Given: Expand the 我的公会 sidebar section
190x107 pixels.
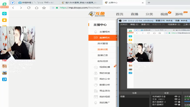Looking at the screenshot, I should [x=117, y=79].
